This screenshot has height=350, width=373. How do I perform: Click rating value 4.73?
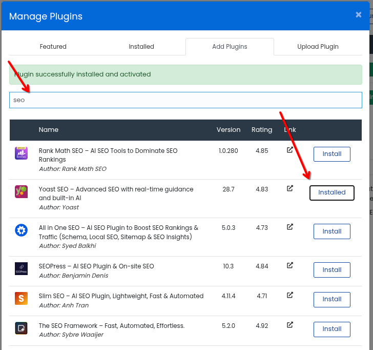[262, 228]
